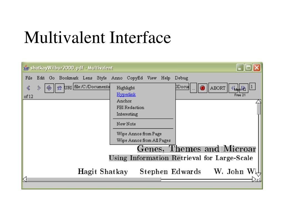This screenshot has width=284, height=213.
Task: Go to the home page icon
Action: (x=60, y=88)
